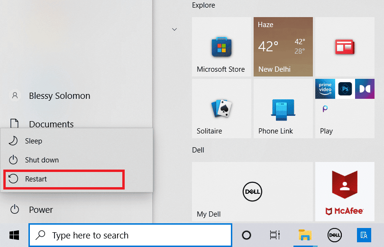Choose Sleep in the power menu
The image size is (384, 247).
click(33, 141)
